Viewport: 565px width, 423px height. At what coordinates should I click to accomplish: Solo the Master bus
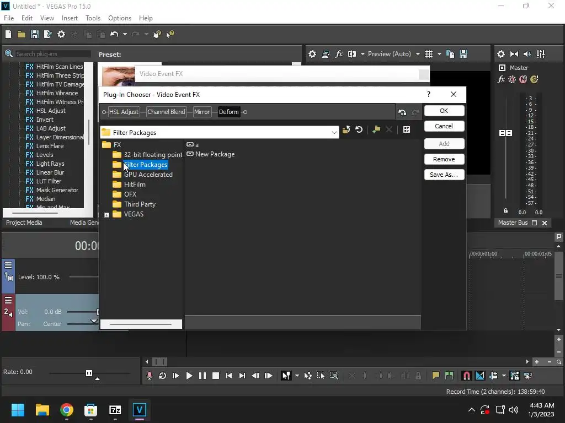(534, 79)
